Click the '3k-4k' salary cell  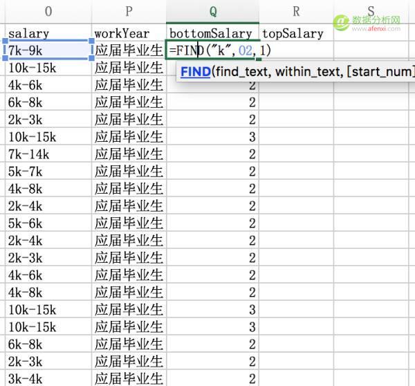48,378
